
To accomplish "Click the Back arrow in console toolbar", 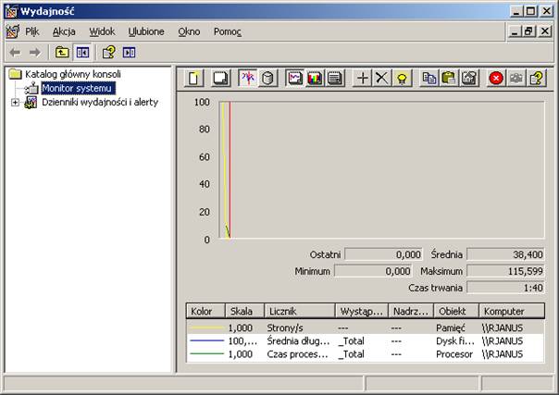I will point(15,53).
